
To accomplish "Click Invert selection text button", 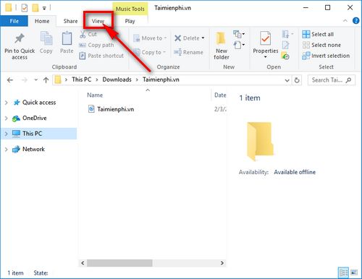I will (x=330, y=56).
